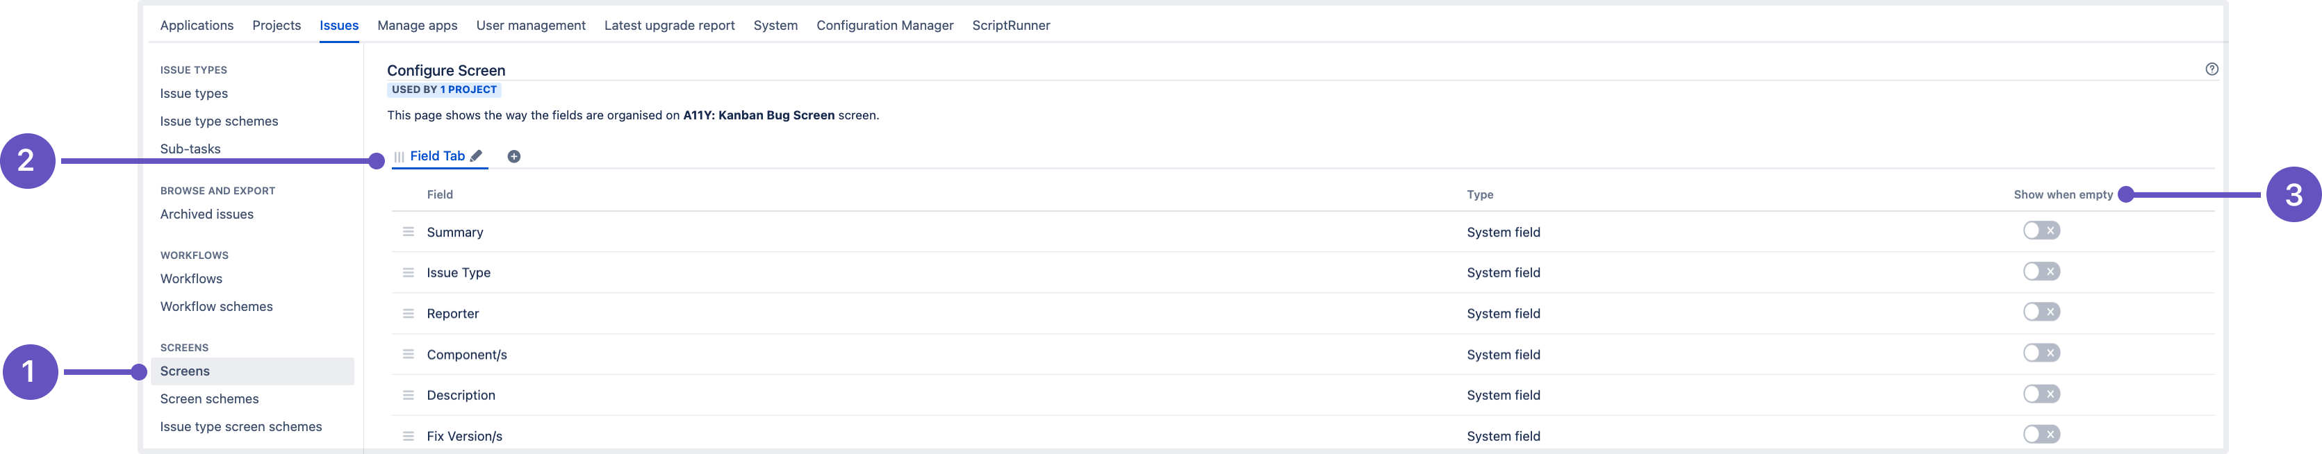The width and height of the screenshot is (2322, 454).
Task: Toggle Show when empty for Description
Action: [x=2041, y=394]
